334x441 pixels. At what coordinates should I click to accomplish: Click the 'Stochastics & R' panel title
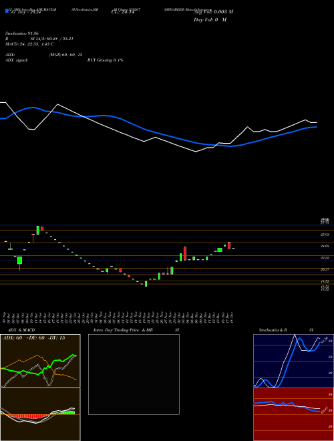[x=273, y=330]
